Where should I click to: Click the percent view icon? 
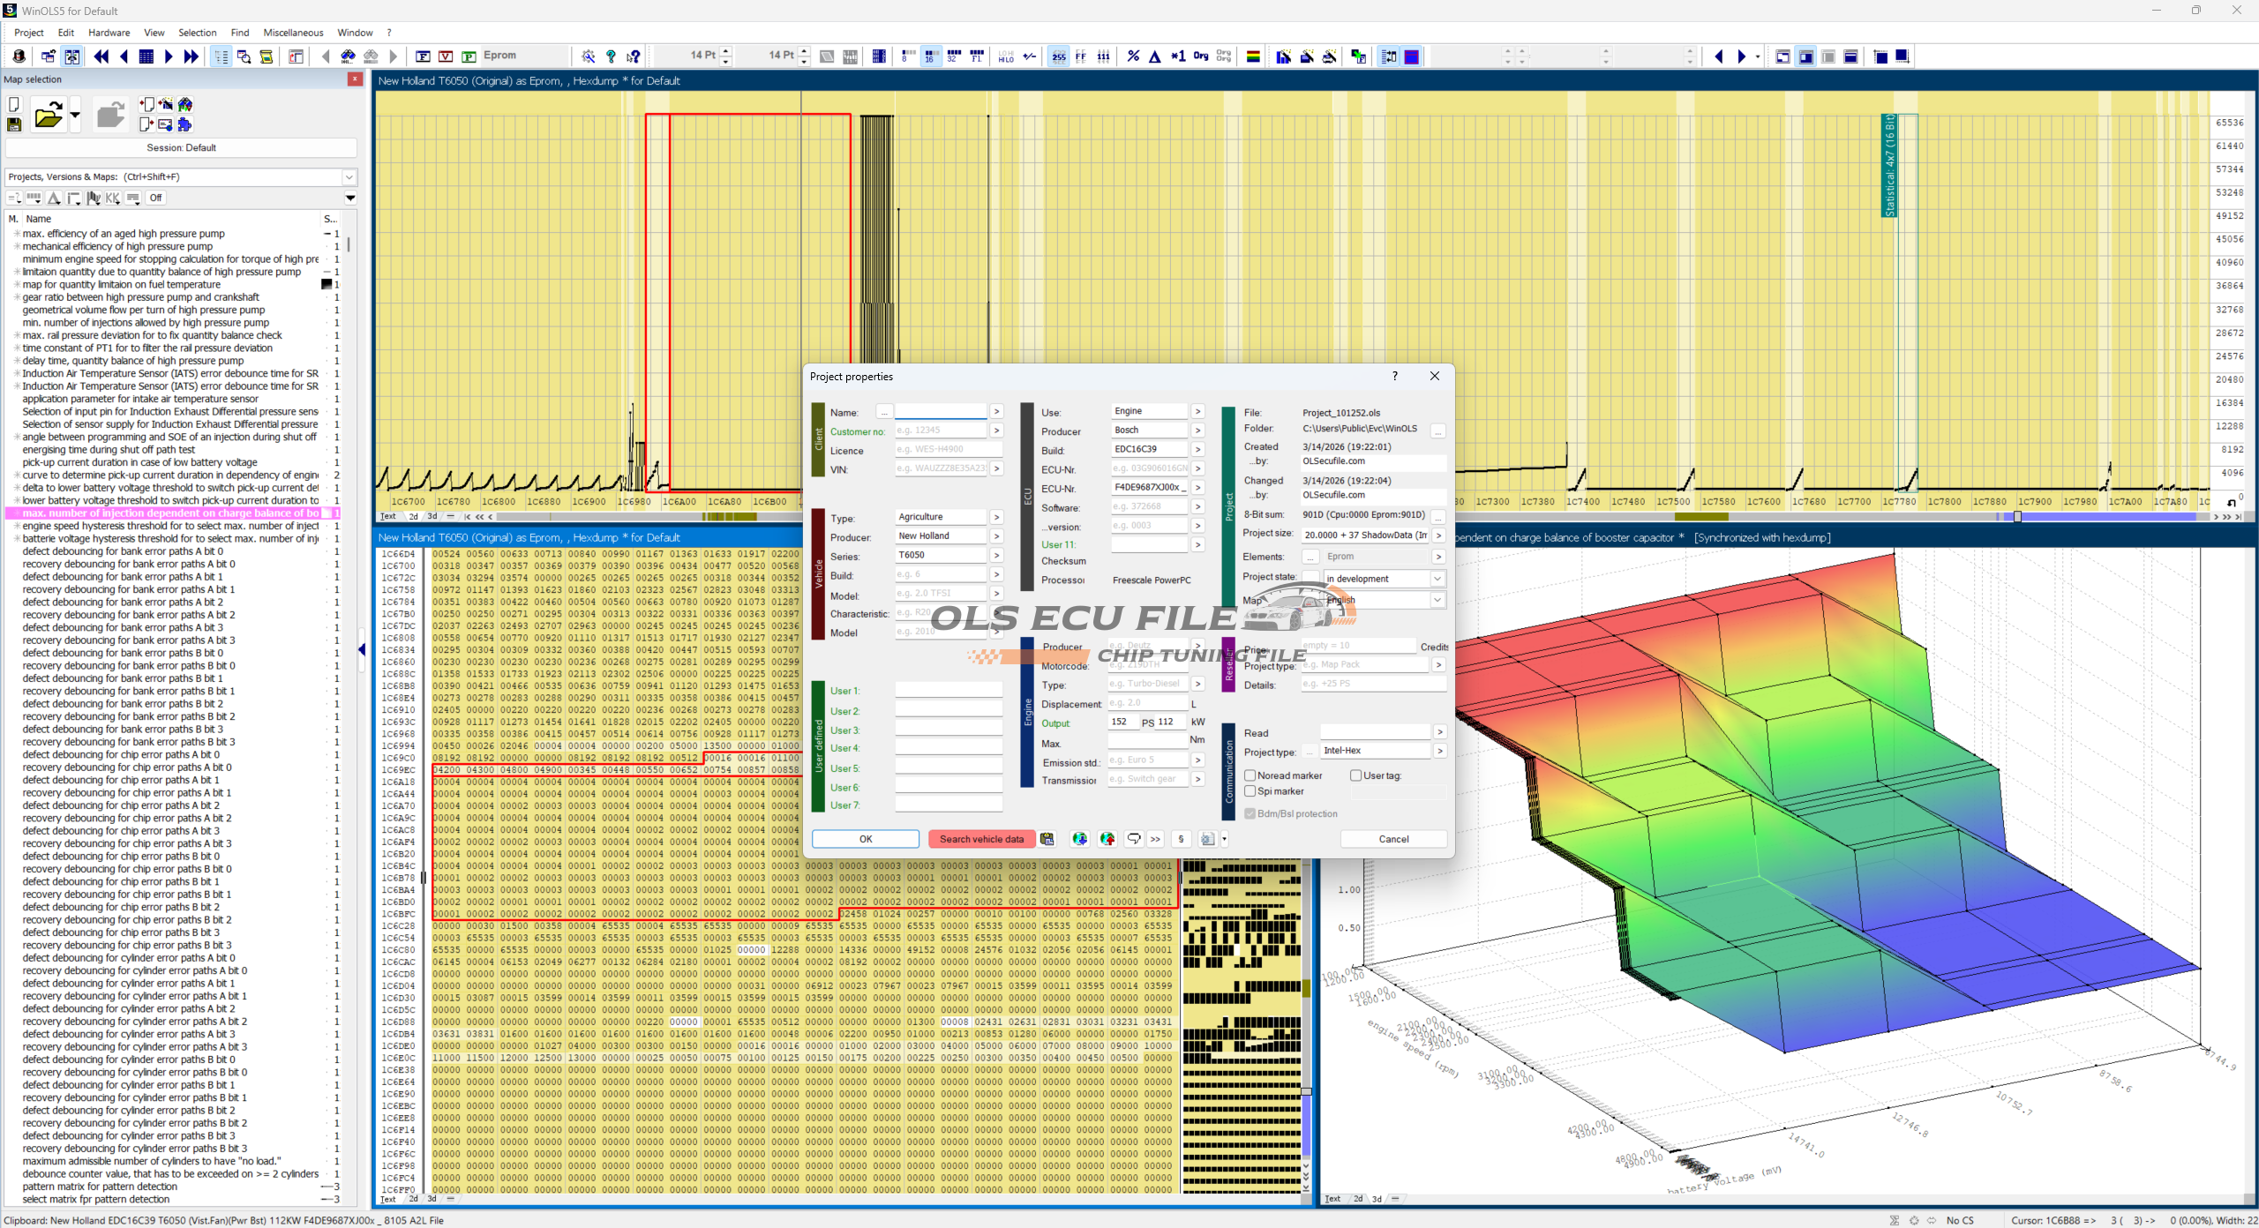pyautogui.click(x=1133, y=56)
